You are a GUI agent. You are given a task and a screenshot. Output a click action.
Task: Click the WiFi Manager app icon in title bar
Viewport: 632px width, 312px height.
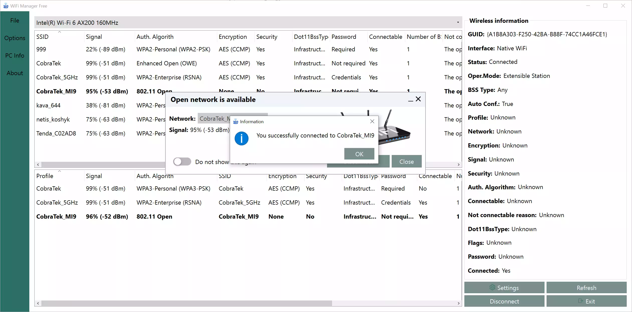pyautogui.click(x=6, y=6)
